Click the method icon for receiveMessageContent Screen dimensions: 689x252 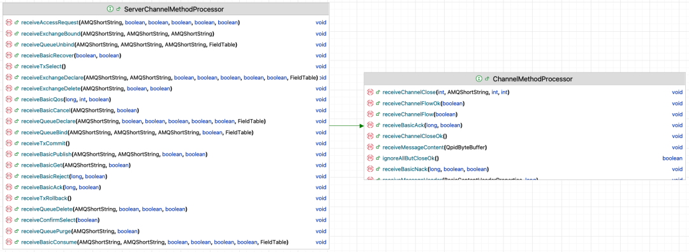click(371, 147)
